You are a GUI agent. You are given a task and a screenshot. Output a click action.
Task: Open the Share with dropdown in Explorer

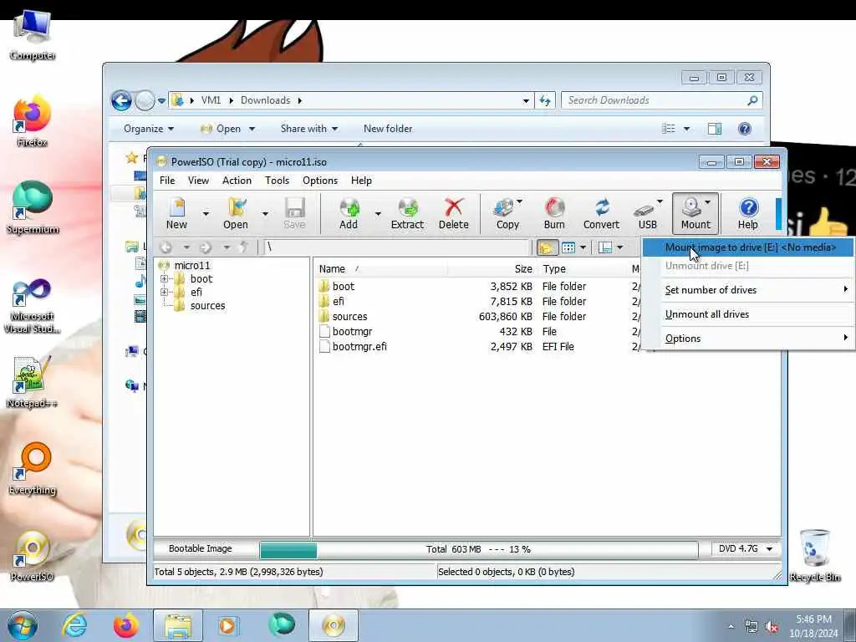[x=309, y=129]
